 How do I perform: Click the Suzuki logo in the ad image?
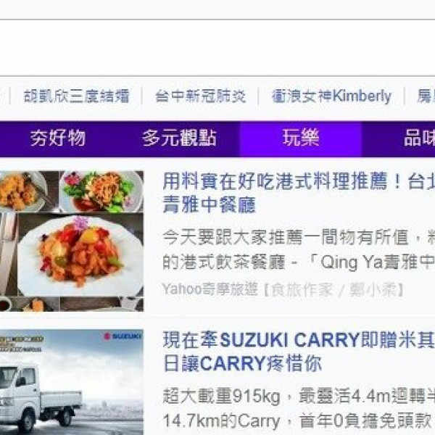[x=123, y=336]
